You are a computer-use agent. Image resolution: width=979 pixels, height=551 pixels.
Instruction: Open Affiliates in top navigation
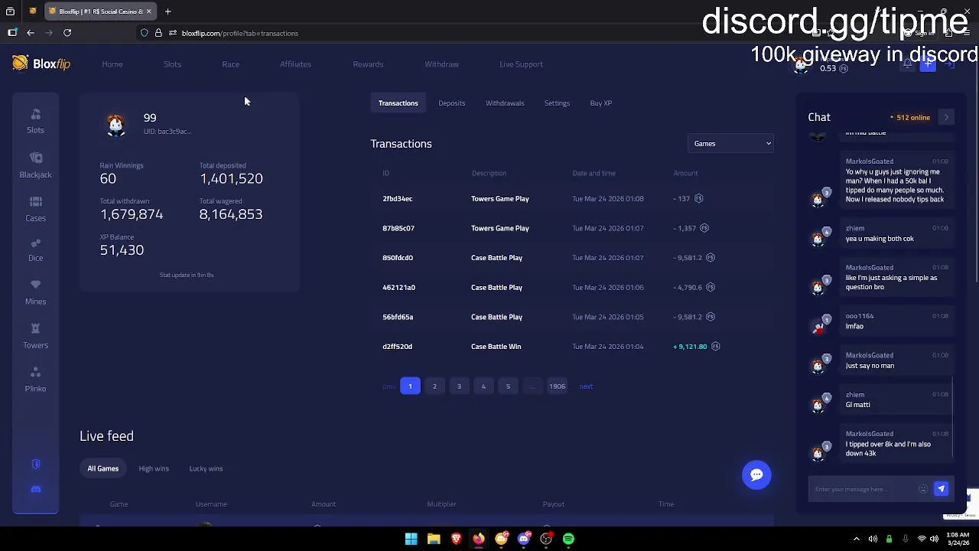click(295, 64)
